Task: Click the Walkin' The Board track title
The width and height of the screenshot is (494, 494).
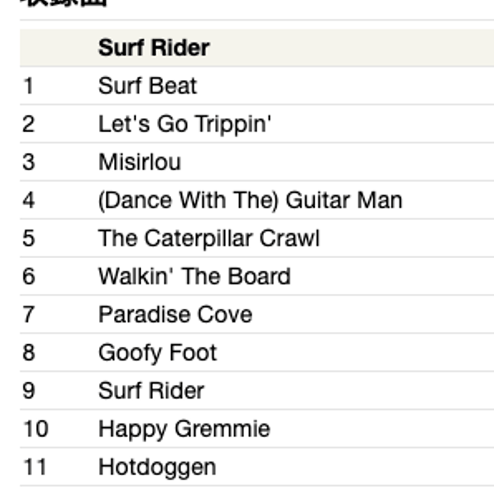Action: (194, 277)
